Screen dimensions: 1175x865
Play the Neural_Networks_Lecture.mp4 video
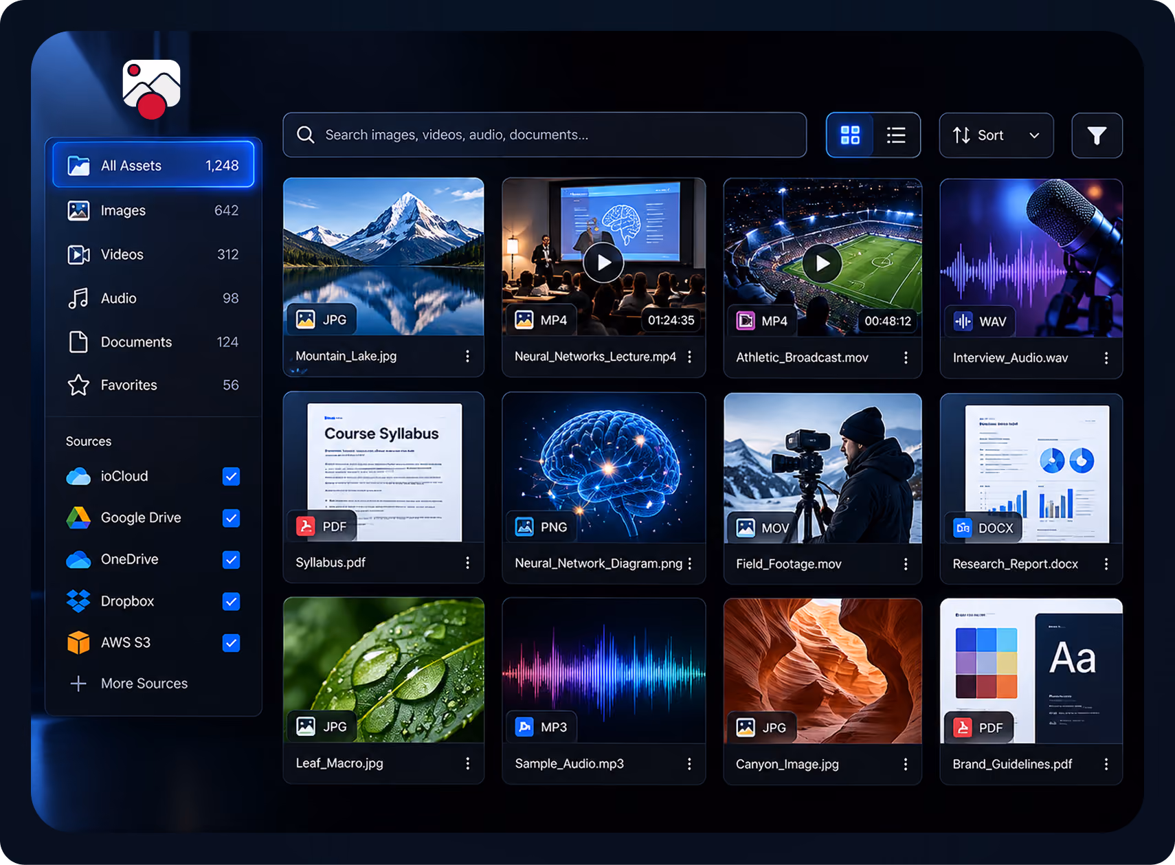click(x=603, y=262)
